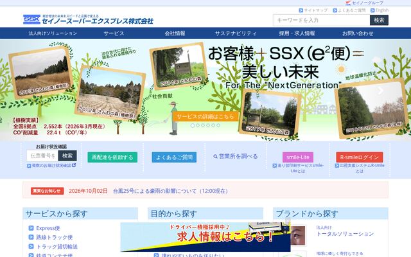Click the 目的から探す heading
The width and height of the screenshot is (411, 257).
[173, 214]
